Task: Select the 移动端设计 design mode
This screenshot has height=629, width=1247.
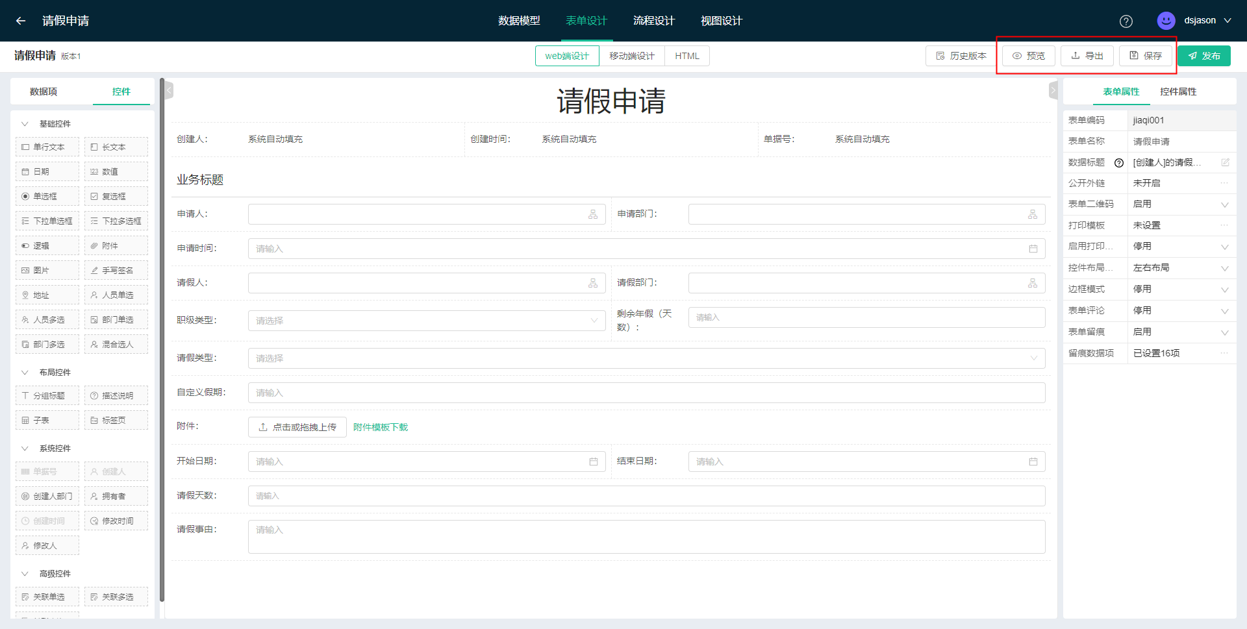Action: tap(632, 56)
